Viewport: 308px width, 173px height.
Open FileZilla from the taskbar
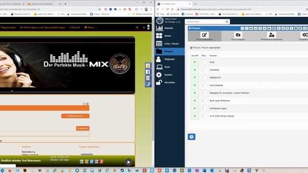coord(144,171)
